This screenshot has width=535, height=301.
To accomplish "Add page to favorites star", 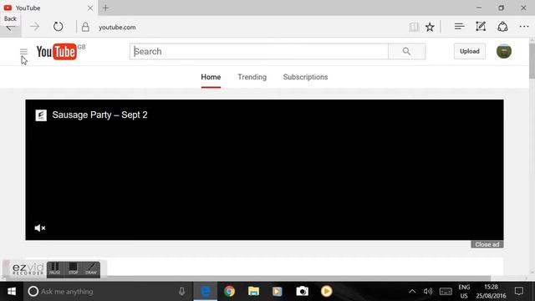I will click(430, 27).
